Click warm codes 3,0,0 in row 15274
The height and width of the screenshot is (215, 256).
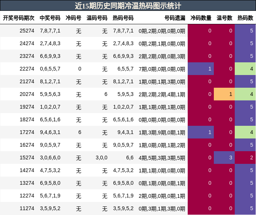click(102, 158)
